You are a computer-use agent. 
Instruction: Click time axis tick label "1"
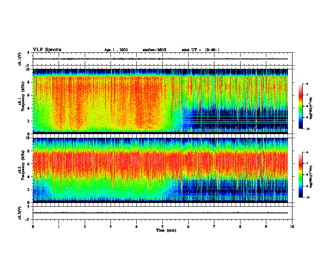tap(59, 227)
